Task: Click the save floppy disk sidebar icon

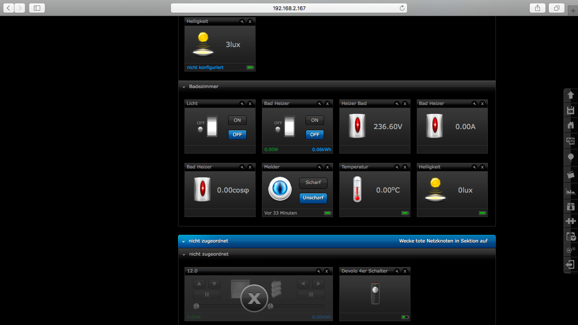Action: click(x=570, y=110)
